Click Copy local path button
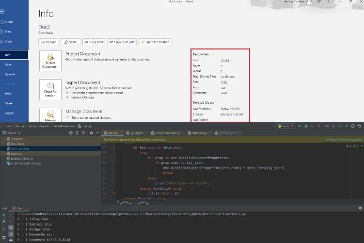Viewport: 364px width, 243px height. tap(122, 42)
